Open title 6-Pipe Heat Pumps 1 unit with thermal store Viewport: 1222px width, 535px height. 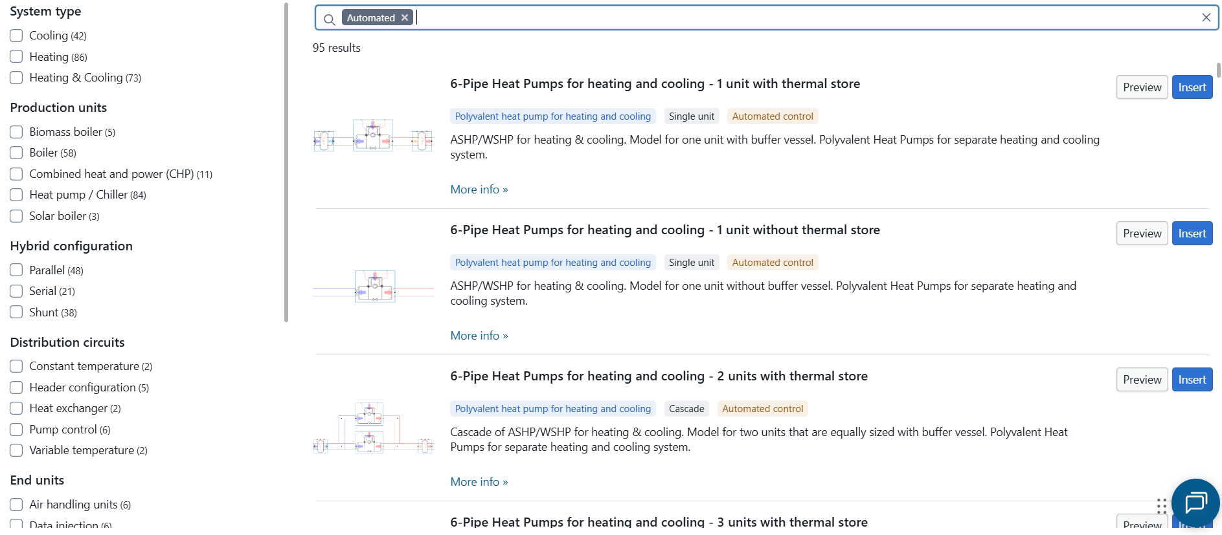click(655, 84)
